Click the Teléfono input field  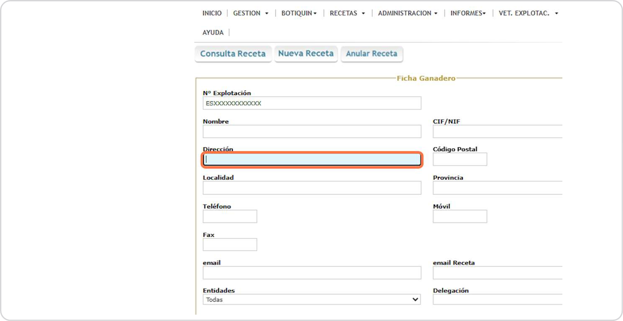pos(230,217)
